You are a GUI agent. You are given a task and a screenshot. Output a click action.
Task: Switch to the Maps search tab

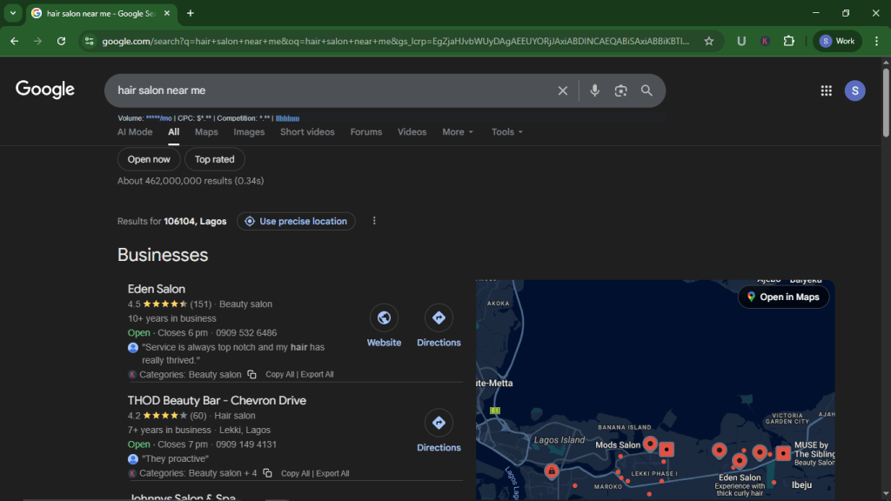(x=206, y=131)
